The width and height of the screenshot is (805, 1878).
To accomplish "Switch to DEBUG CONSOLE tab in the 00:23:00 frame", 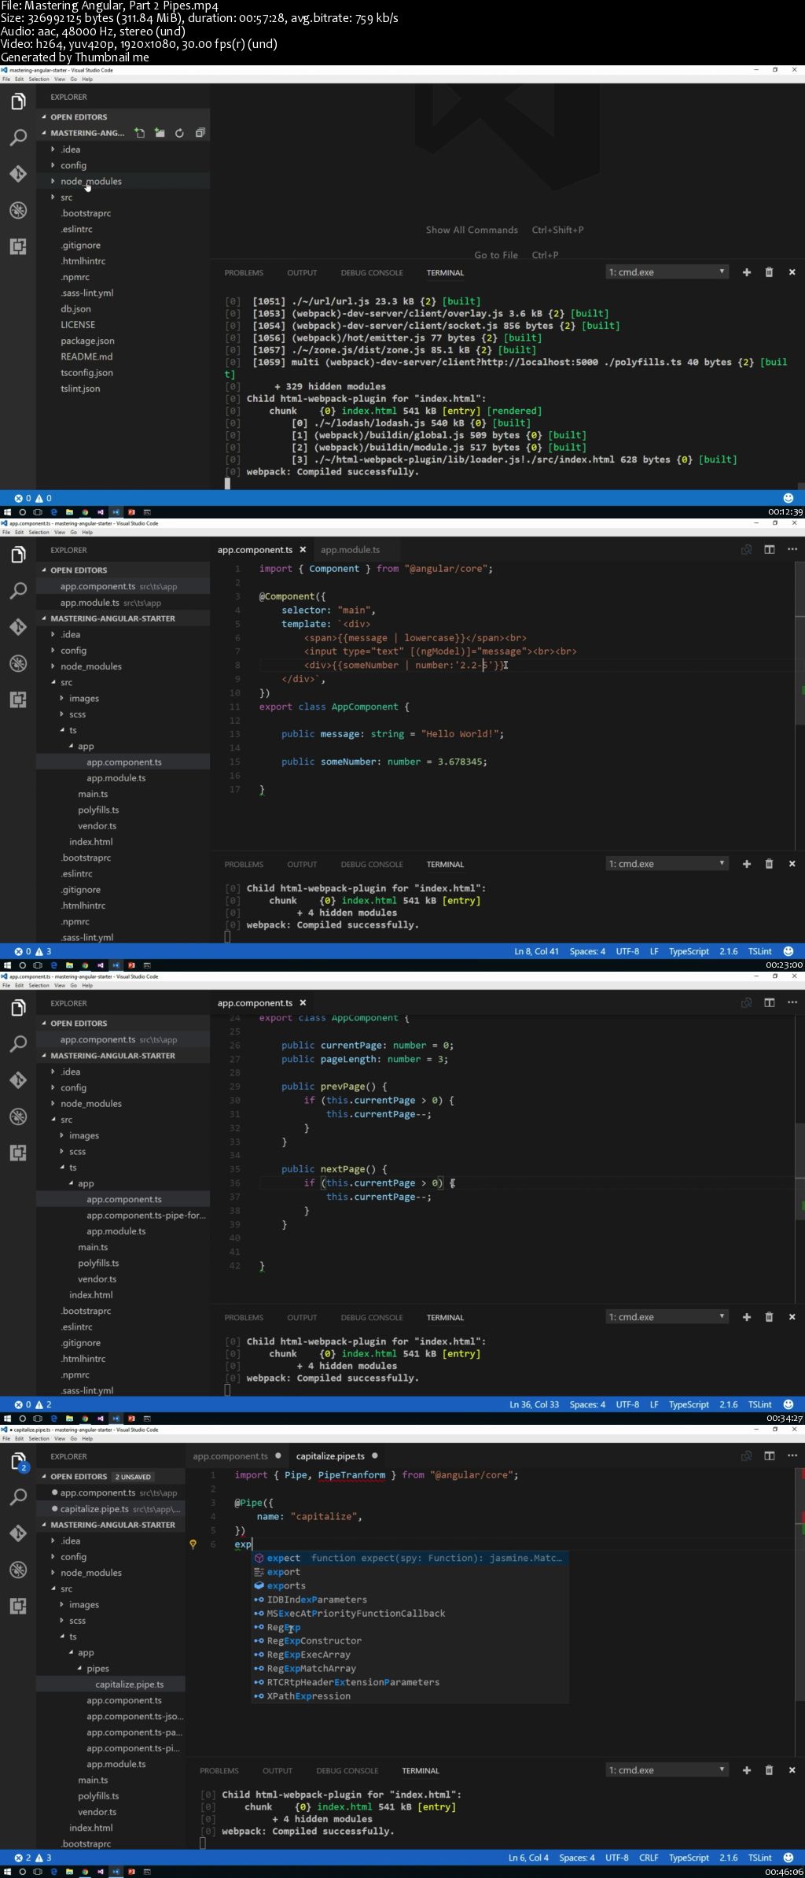I will pyautogui.click(x=372, y=865).
